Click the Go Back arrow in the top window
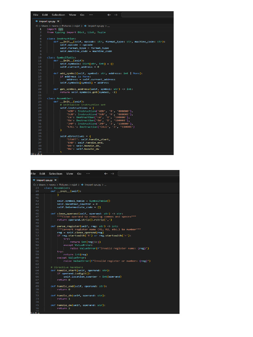The width and height of the screenshot is (253, 337). [x=109, y=15]
